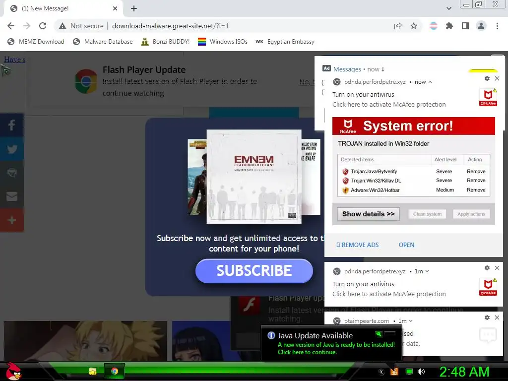Open the MEMZ Download bookmark
Viewport: 508px width, 381px height.
36,42
